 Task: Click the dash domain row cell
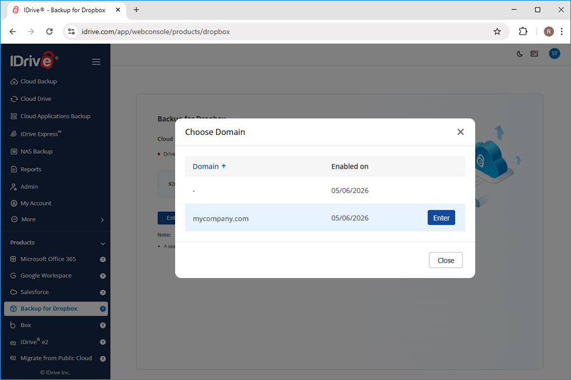click(x=194, y=191)
